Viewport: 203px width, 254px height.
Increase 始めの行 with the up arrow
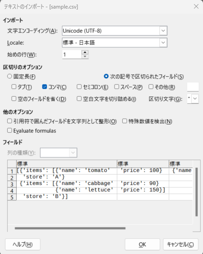(85, 52)
